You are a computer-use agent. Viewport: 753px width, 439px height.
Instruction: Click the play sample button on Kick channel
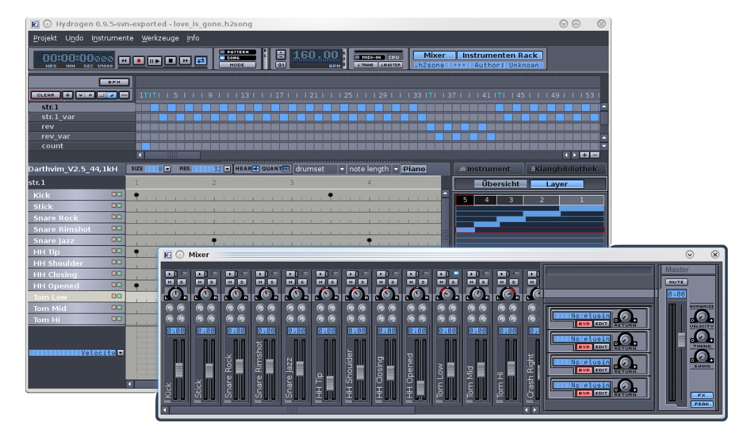pos(169,274)
